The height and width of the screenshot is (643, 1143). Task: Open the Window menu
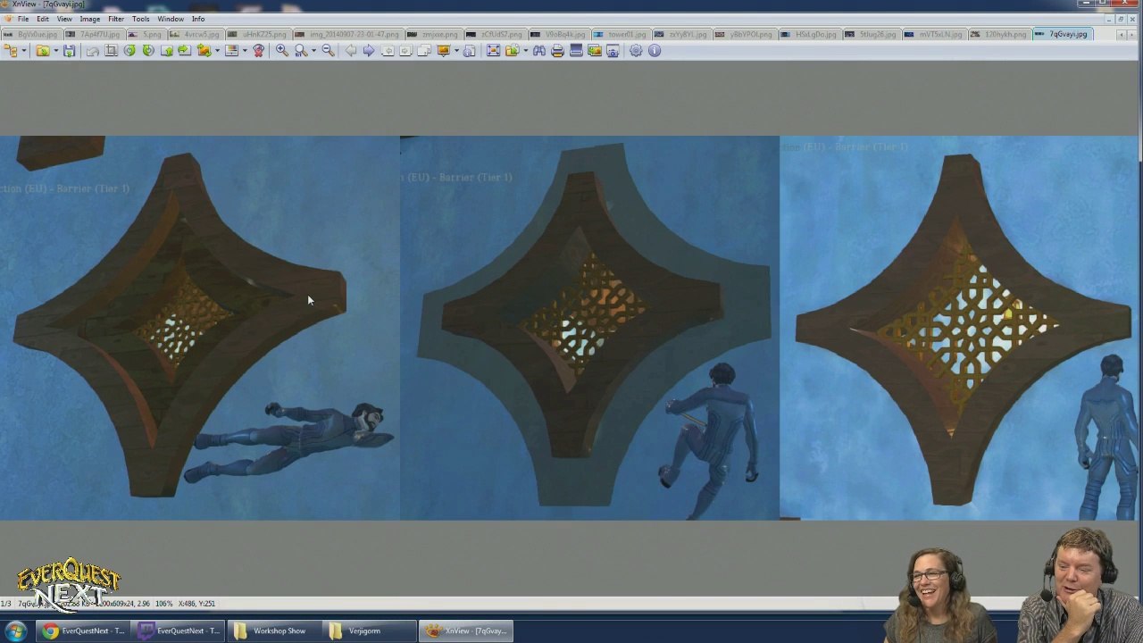click(171, 19)
